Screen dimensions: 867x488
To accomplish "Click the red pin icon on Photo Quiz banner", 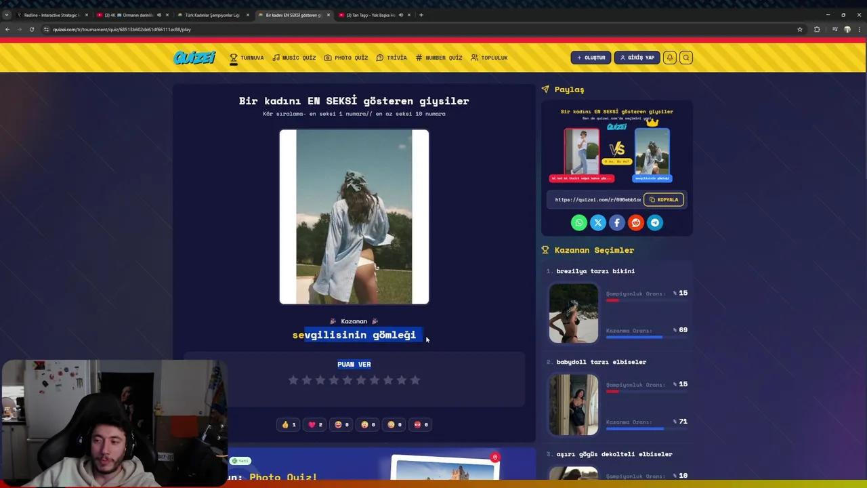I will pyautogui.click(x=495, y=457).
